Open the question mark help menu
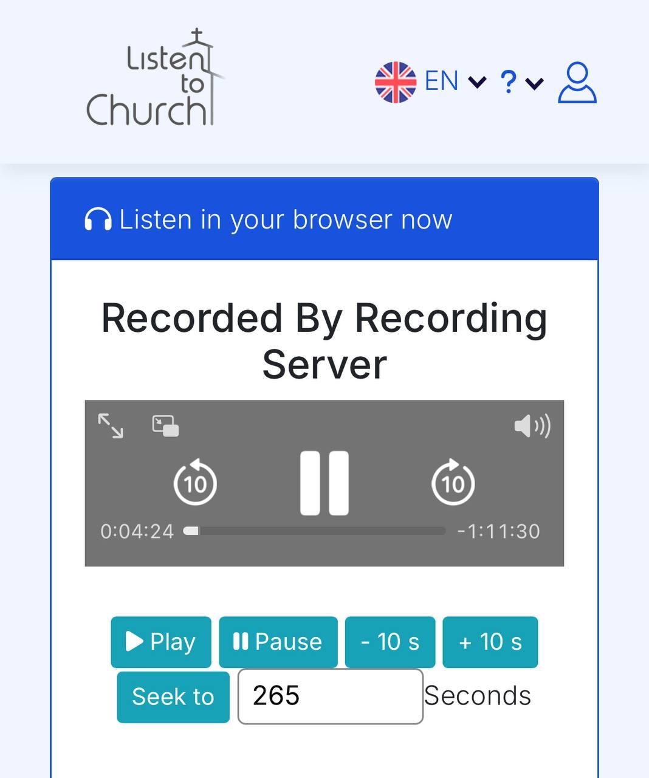 (x=508, y=82)
